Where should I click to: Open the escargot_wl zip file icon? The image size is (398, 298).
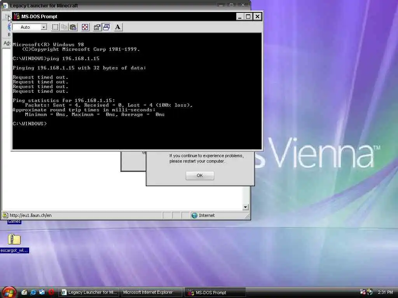(14, 239)
